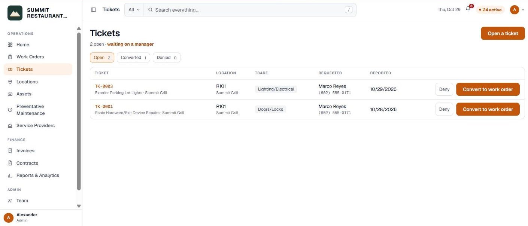Click the Service Providers building icon

pos(10,126)
